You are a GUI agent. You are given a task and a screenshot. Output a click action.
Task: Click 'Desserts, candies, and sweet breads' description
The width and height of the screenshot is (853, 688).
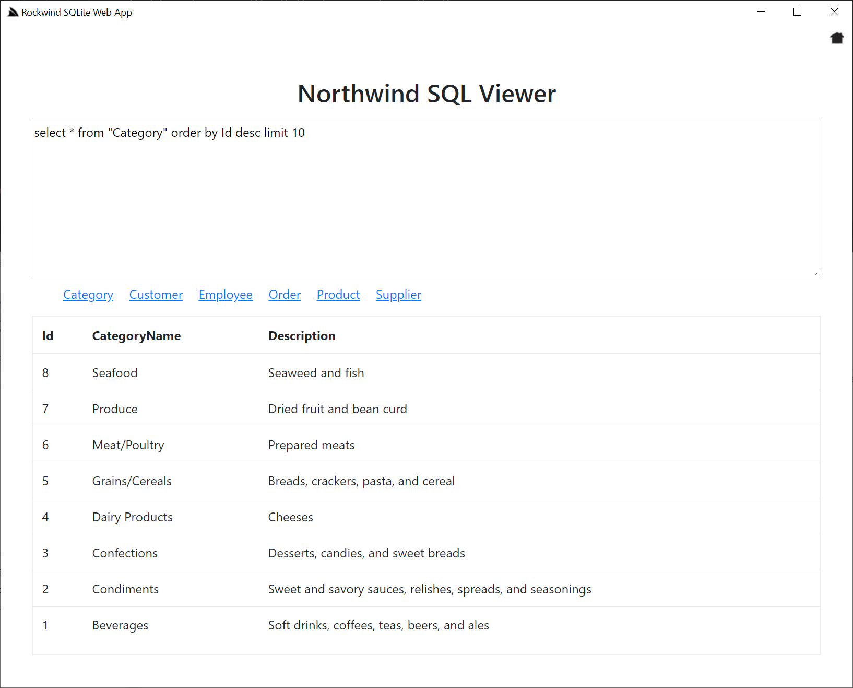point(366,553)
